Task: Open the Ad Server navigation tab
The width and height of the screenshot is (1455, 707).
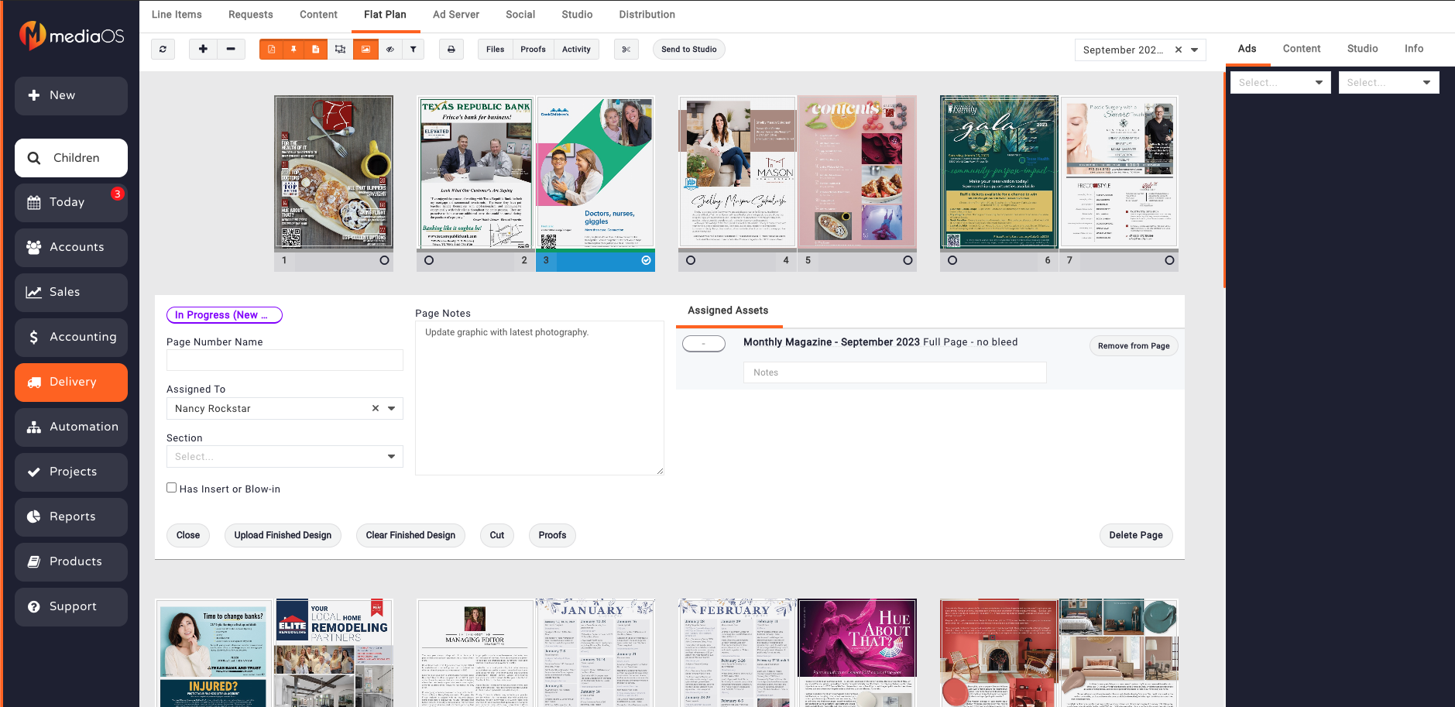Action: (x=456, y=14)
